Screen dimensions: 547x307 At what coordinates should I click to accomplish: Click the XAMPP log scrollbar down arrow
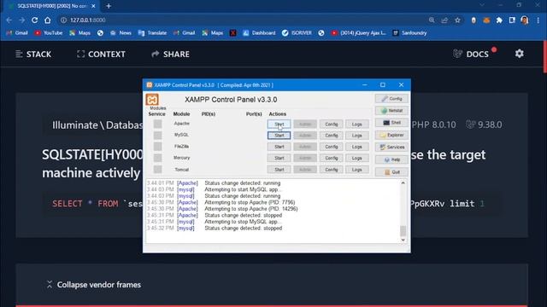[403, 240]
